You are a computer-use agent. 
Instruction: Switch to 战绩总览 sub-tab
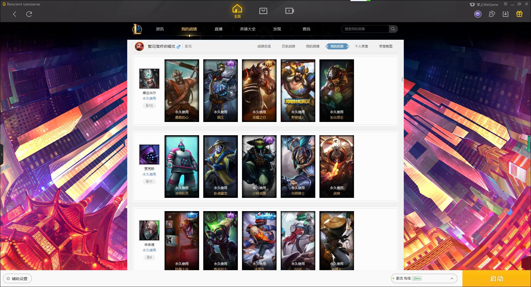(x=264, y=46)
